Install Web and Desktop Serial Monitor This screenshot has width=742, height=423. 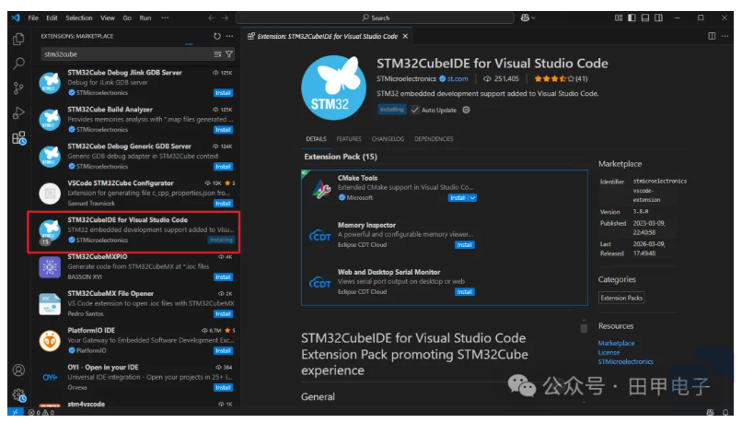point(464,292)
